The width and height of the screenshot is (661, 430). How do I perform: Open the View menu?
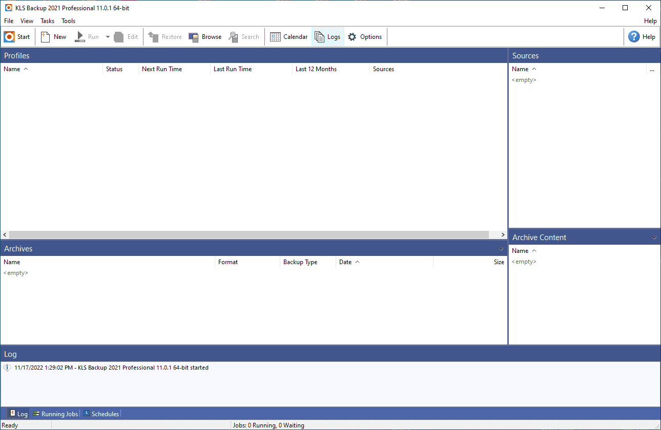pyautogui.click(x=27, y=21)
